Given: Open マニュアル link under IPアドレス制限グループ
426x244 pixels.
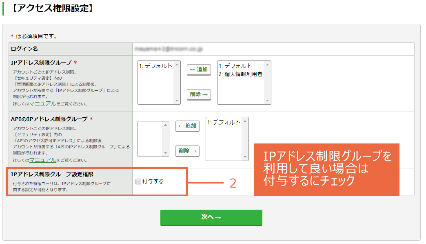Looking at the screenshot, I should click(x=43, y=104).
